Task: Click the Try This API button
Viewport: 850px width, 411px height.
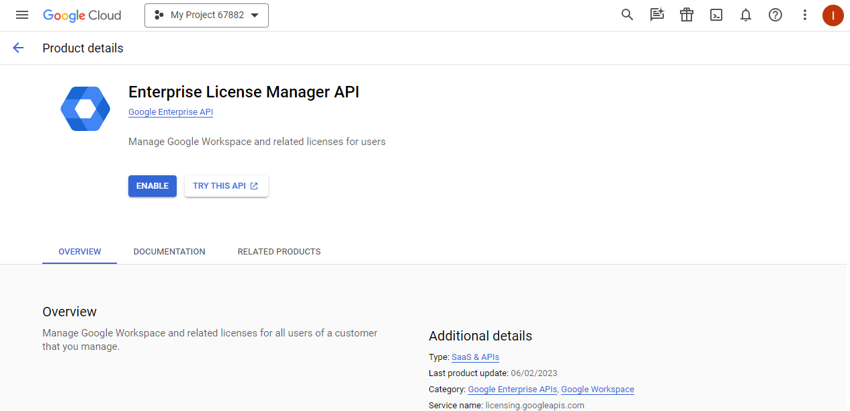Action: click(x=226, y=186)
